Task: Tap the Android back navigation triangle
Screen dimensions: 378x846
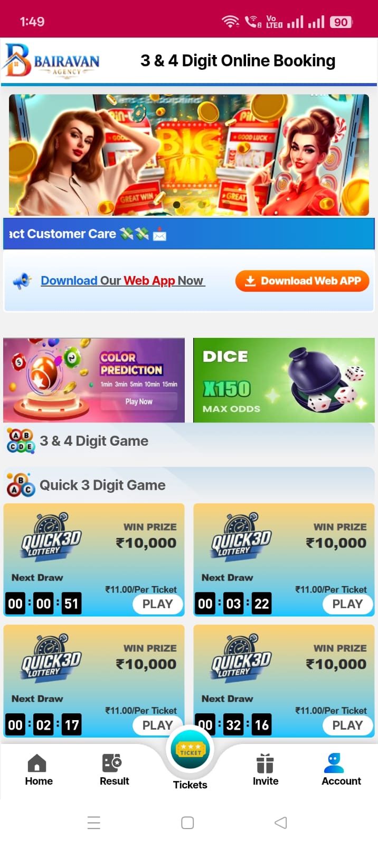Action: tap(281, 823)
